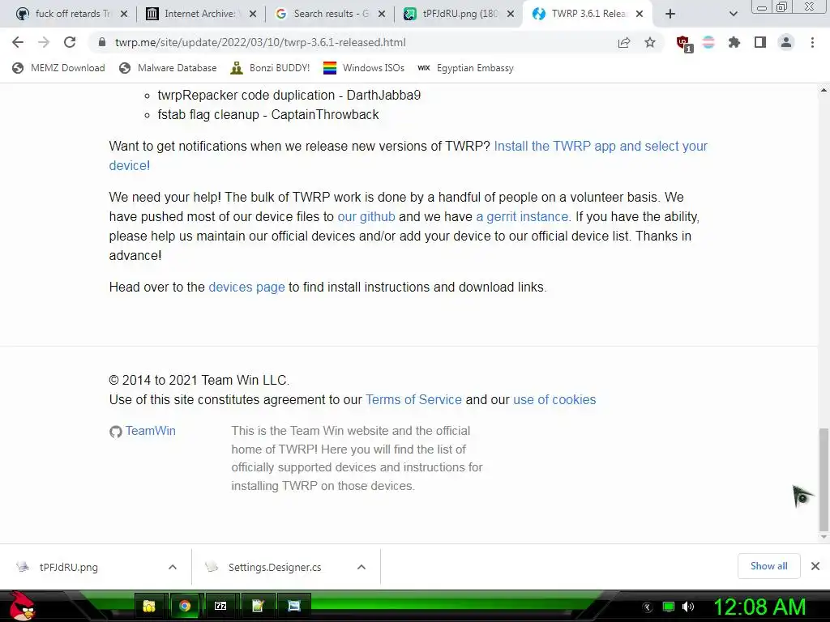Open the MEMZ Download bookmark
Image resolution: width=830 pixels, height=622 pixels.
58,68
